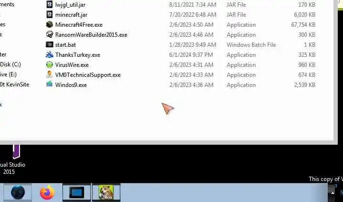The image size is (343, 202).
Task: Select the minecraft.jar file icon
Action: (50, 14)
